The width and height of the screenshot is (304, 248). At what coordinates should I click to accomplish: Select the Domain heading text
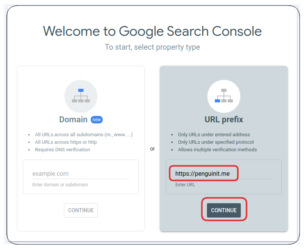tap(73, 119)
